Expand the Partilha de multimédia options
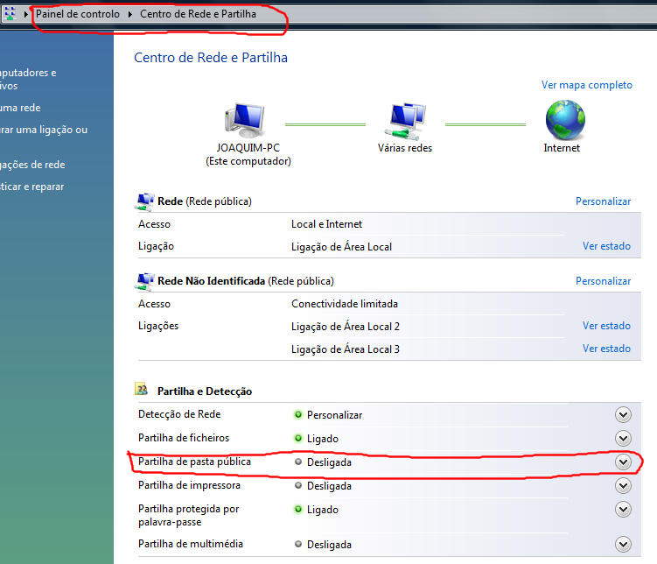This screenshot has width=657, height=564. pos(623,544)
